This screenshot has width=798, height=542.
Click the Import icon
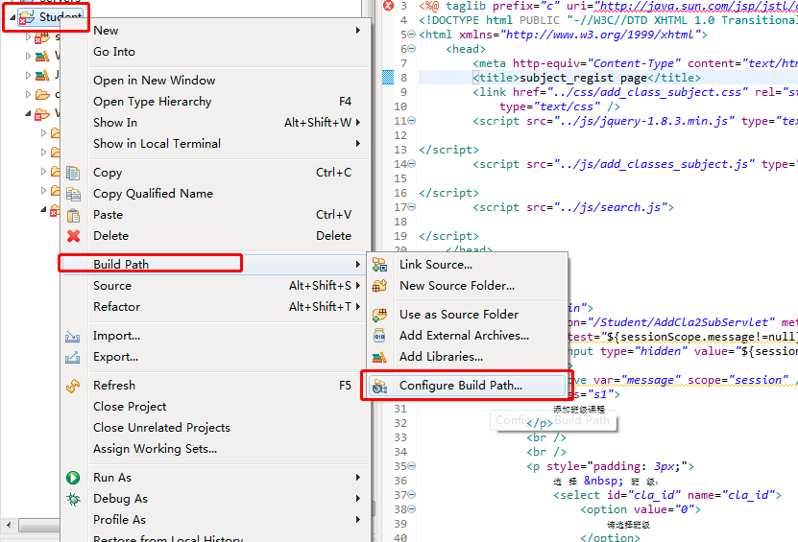click(x=72, y=336)
